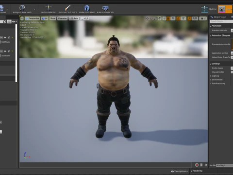Open the grid snap value 10 dropdown
233x175 pixels.
coord(173,18)
